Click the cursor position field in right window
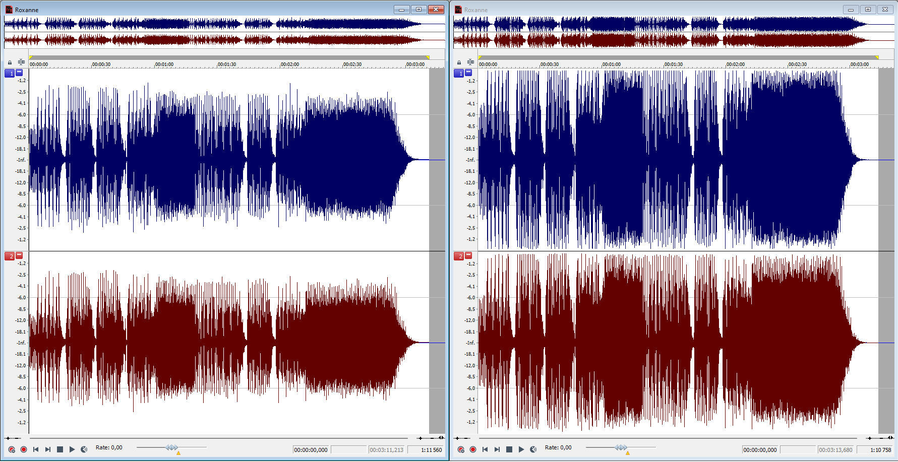The width and height of the screenshot is (898, 462). pyautogui.click(x=760, y=450)
